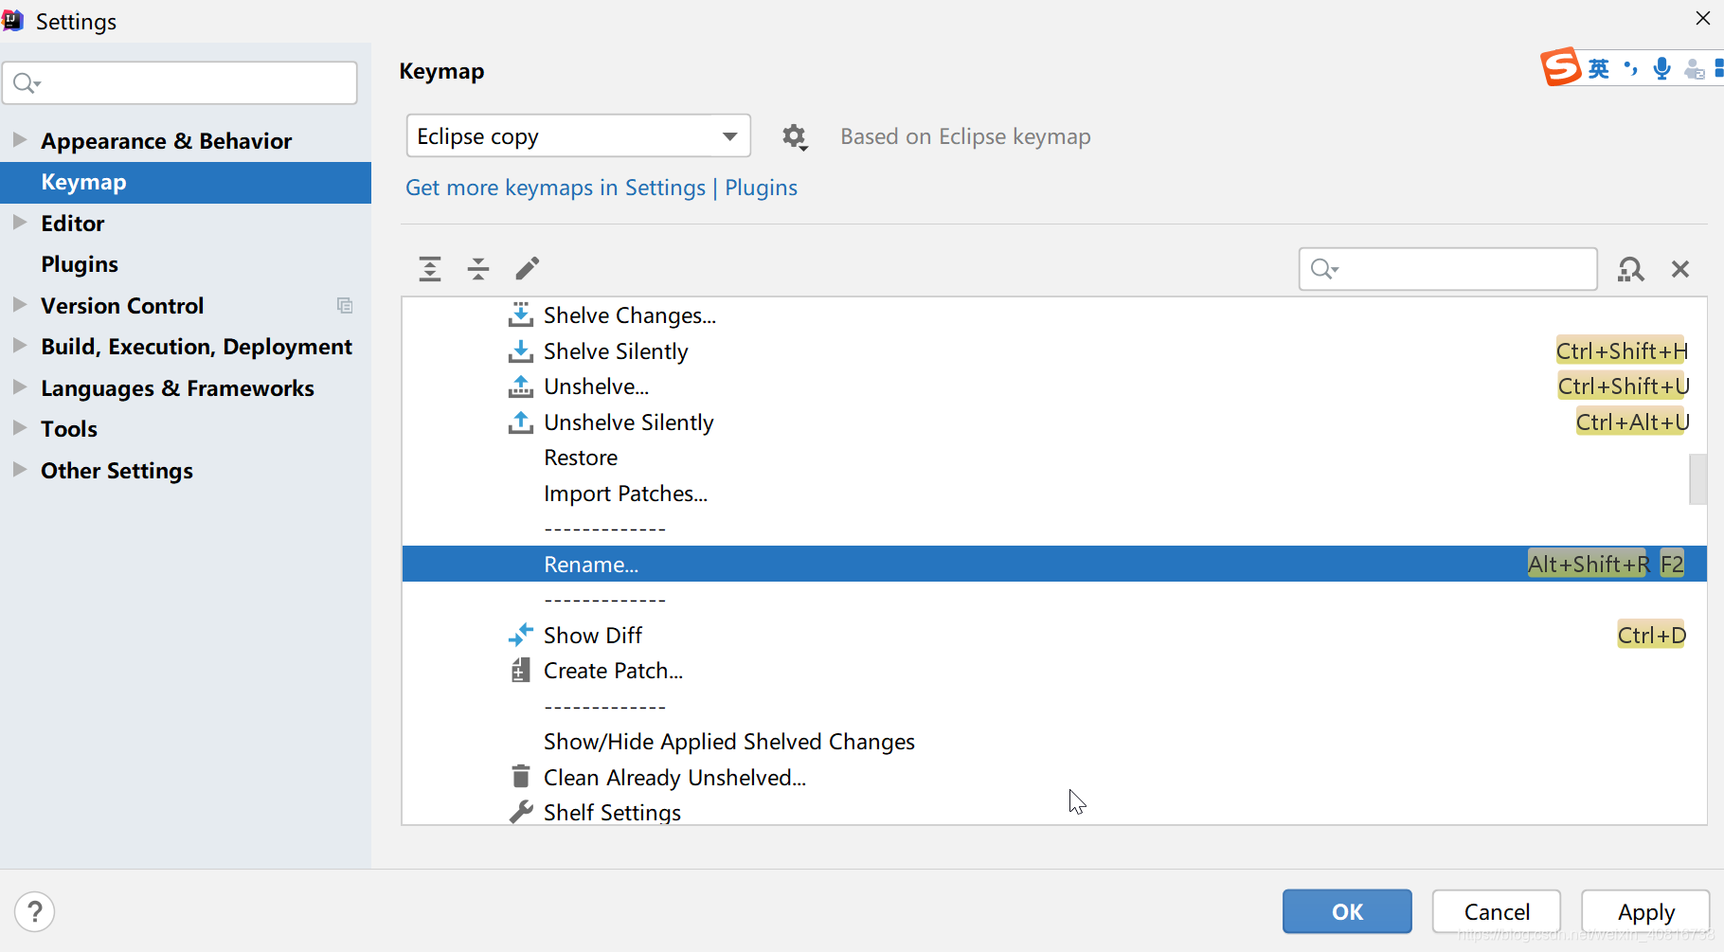
Task: Open the Get more keymaps Plugins link
Action: pos(761,188)
